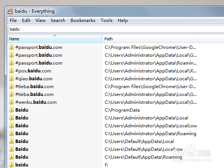Select the lowercase baidu folder on F:
Viewport: 224px width, 168px height.
pos(22,165)
